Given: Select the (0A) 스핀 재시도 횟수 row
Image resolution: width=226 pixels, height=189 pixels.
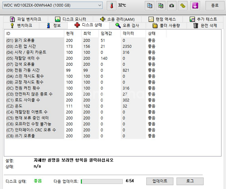Looking at the screenshot, I should 86,76.
